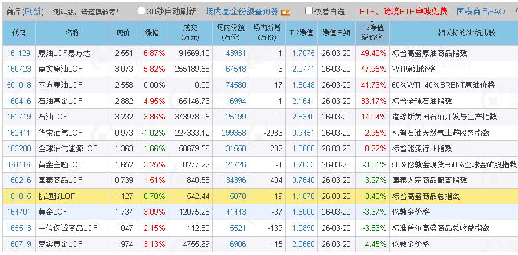The image size is (518, 255).
Task: Tick the 仅看自选 checkbox
Action: [309, 11]
